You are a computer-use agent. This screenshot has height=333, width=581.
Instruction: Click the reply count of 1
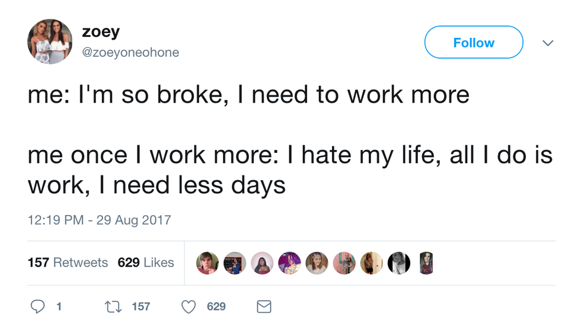(58, 306)
